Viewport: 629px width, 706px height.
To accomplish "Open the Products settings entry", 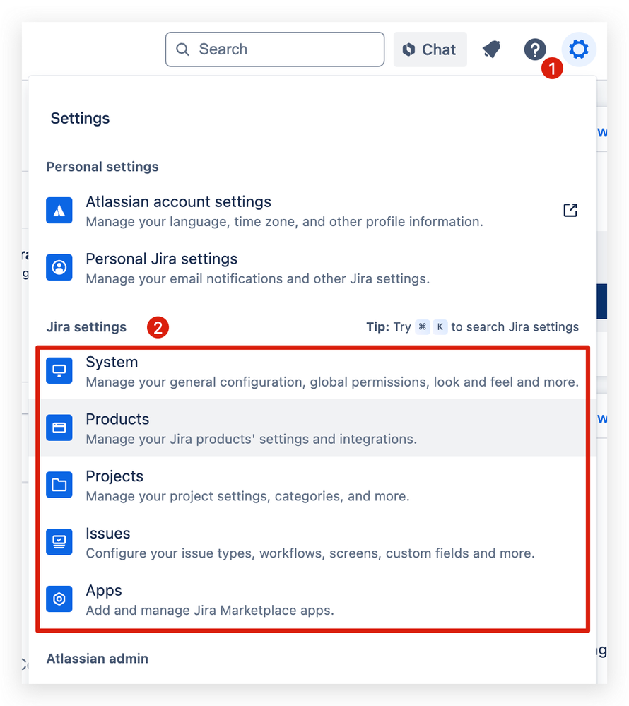I will 312,428.
